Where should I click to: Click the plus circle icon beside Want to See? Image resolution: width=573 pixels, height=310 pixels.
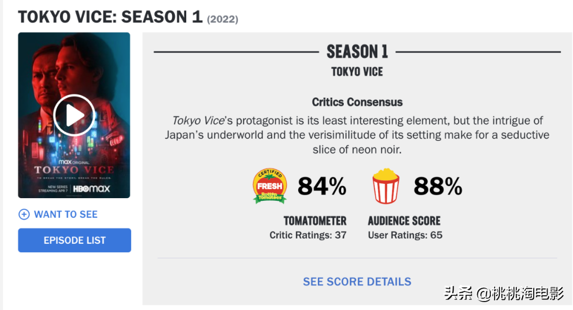24,214
